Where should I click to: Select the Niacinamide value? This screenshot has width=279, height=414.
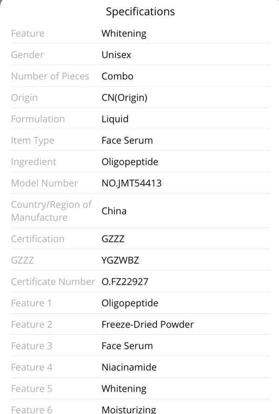click(x=129, y=367)
